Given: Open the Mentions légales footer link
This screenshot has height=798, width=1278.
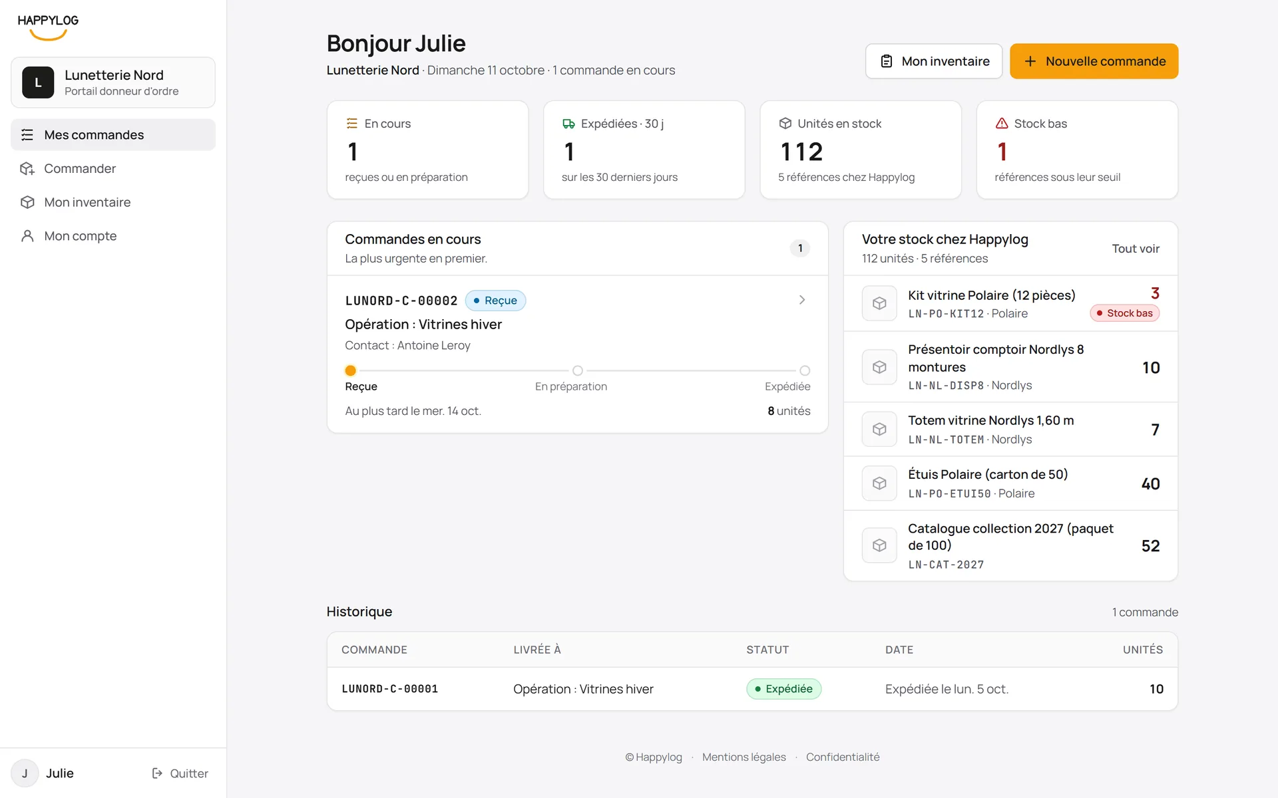Looking at the screenshot, I should click(x=744, y=757).
